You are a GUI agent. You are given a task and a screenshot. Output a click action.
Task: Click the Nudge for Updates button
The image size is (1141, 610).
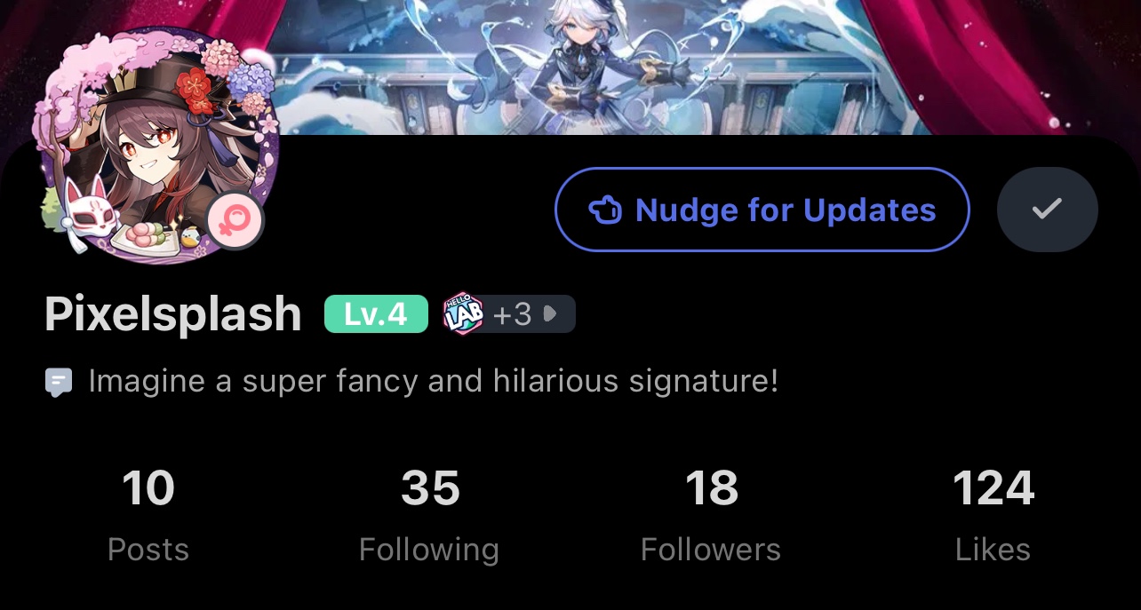[x=762, y=210]
